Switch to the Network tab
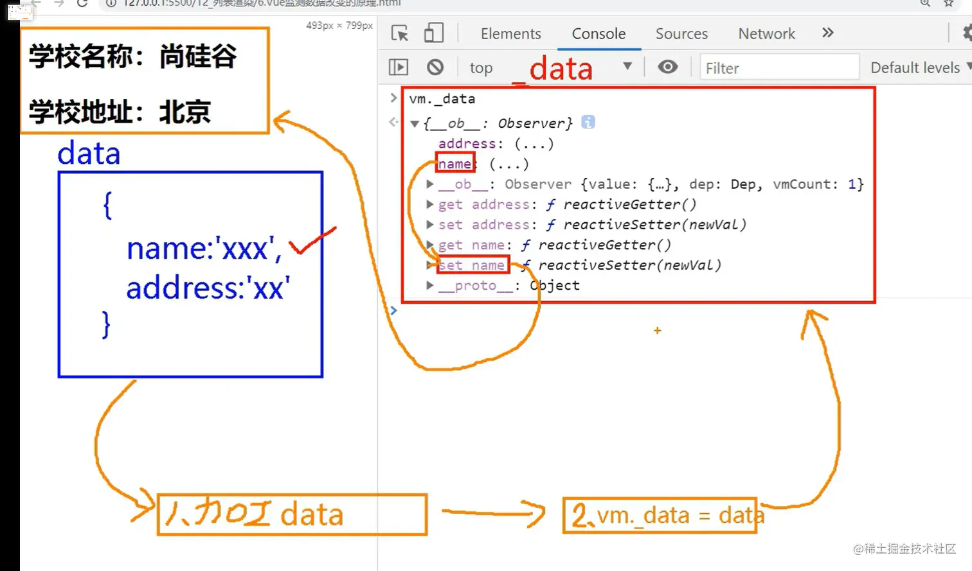Image resolution: width=972 pixels, height=571 pixels. click(x=766, y=33)
